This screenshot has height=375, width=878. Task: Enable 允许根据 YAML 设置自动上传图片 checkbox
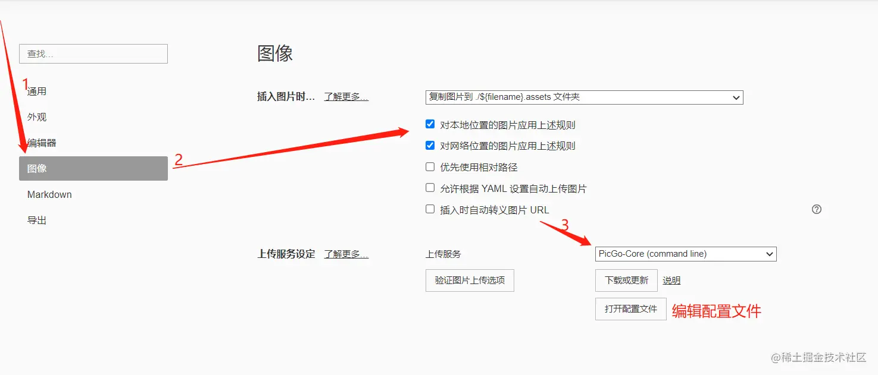click(430, 187)
